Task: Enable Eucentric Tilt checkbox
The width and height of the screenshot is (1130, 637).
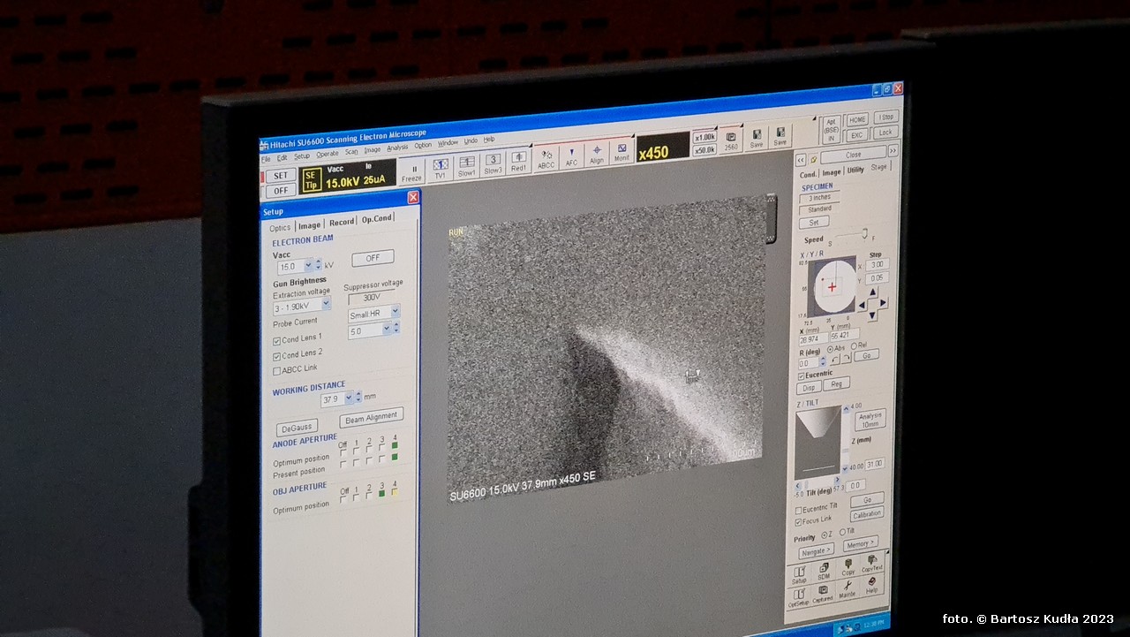Action: tap(799, 511)
